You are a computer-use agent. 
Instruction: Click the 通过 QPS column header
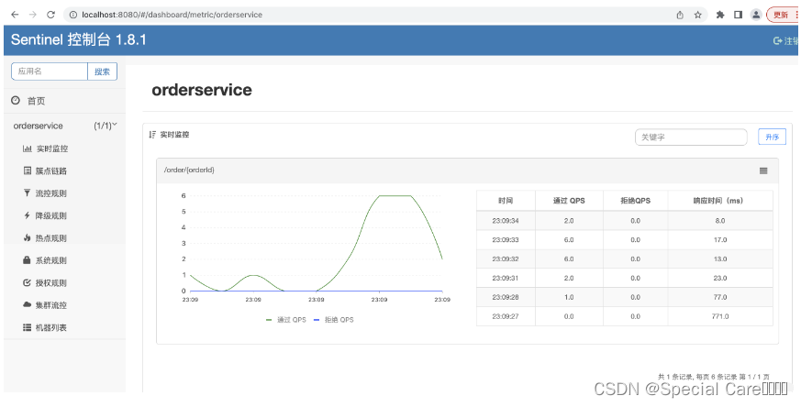click(569, 201)
